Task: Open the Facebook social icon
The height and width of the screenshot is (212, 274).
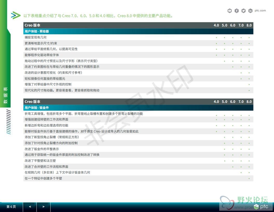Action: (237, 11)
